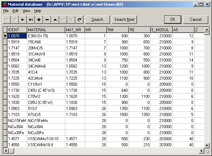Select the 42CrMo4 material cell
The width and height of the screenshot is (212, 156).
(x=45, y=78)
